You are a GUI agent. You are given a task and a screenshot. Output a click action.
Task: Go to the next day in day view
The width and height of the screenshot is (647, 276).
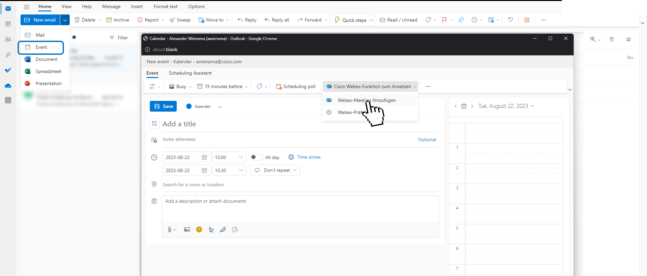point(472,106)
